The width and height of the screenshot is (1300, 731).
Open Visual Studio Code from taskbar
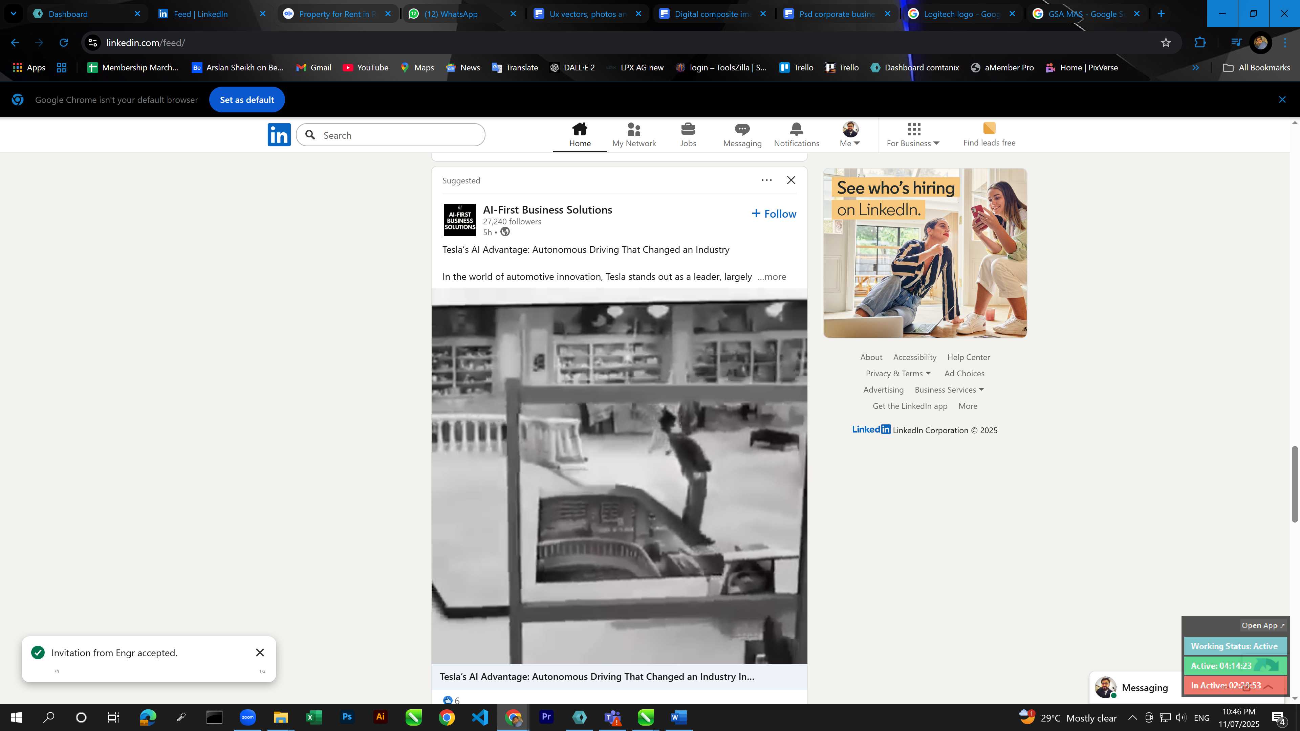[480, 717]
